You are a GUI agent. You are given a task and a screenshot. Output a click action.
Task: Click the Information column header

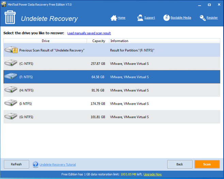(164, 41)
